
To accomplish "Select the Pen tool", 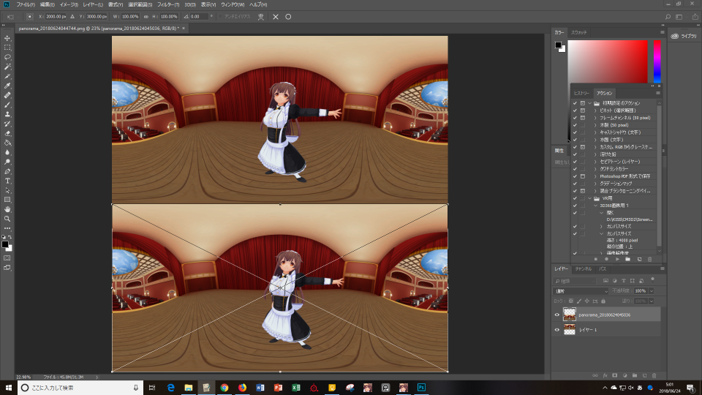I will (x=7, y=171).
